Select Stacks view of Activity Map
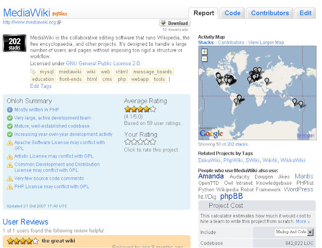 206,43
